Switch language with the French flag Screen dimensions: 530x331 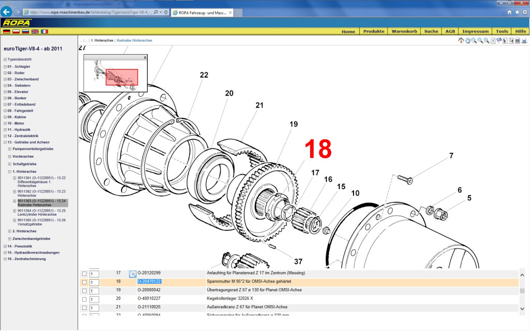pyautogui.click(x=45, y=32)
